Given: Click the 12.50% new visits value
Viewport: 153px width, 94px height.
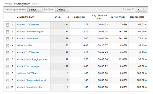Looking at the screenshot, I should [123, 59].
